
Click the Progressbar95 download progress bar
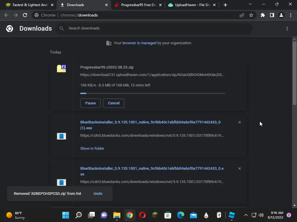153,93
